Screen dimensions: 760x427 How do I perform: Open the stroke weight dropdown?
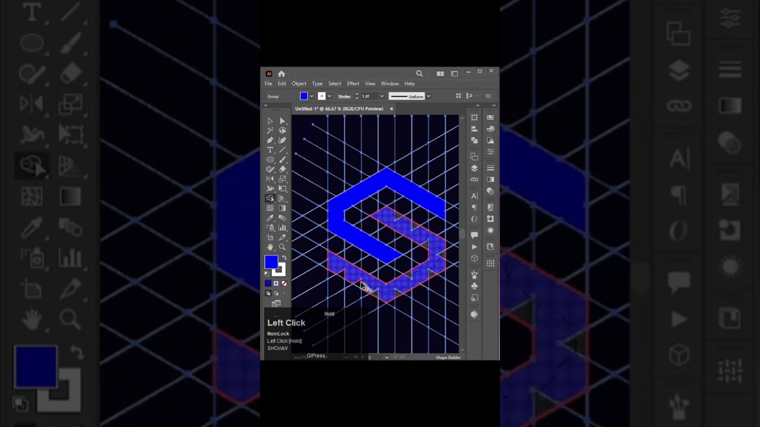381,96
